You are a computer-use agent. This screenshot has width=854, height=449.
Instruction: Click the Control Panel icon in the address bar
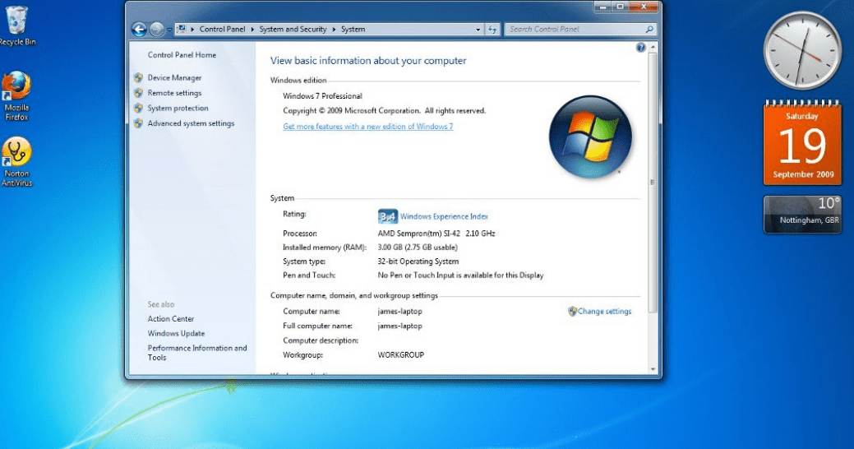182,29
